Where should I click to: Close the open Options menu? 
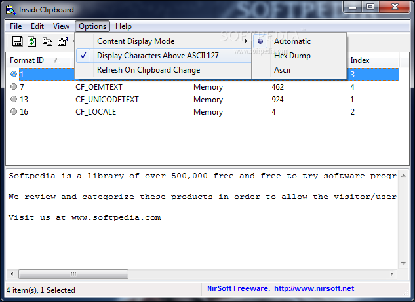tap(92, 26)
